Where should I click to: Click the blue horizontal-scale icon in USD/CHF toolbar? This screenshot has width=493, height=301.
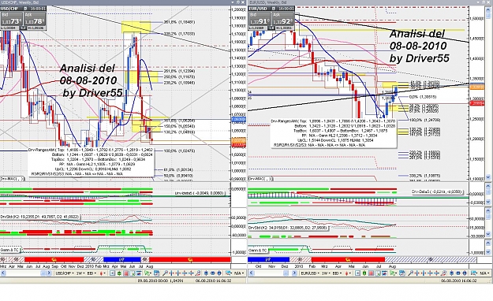[x=212, y=273]
